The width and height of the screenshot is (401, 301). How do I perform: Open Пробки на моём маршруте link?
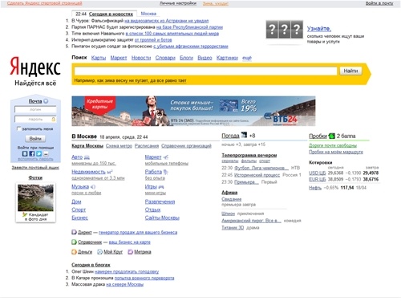(336, 152)
